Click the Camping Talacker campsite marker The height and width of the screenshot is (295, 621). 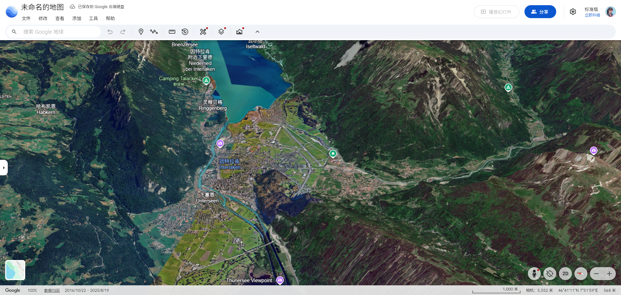(206, 80)
